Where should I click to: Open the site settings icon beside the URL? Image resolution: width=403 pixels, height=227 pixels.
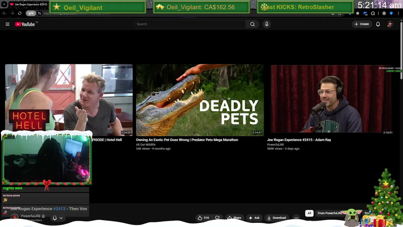pyautogui.click(x=39, y=13)
